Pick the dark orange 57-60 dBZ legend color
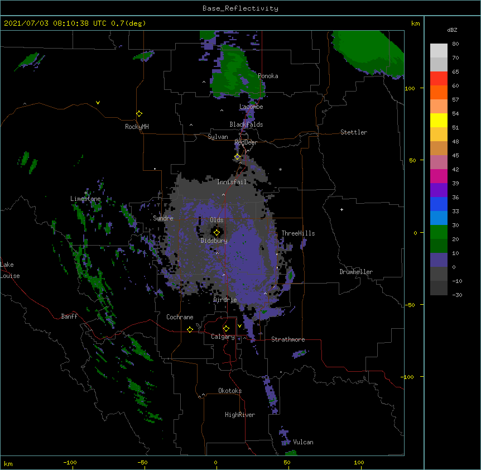 439,92
